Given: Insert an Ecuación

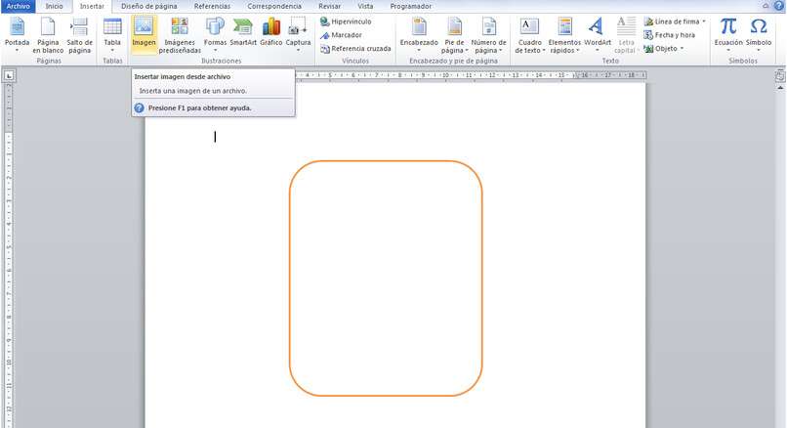Looking at the screenshot, I should 728,34.
